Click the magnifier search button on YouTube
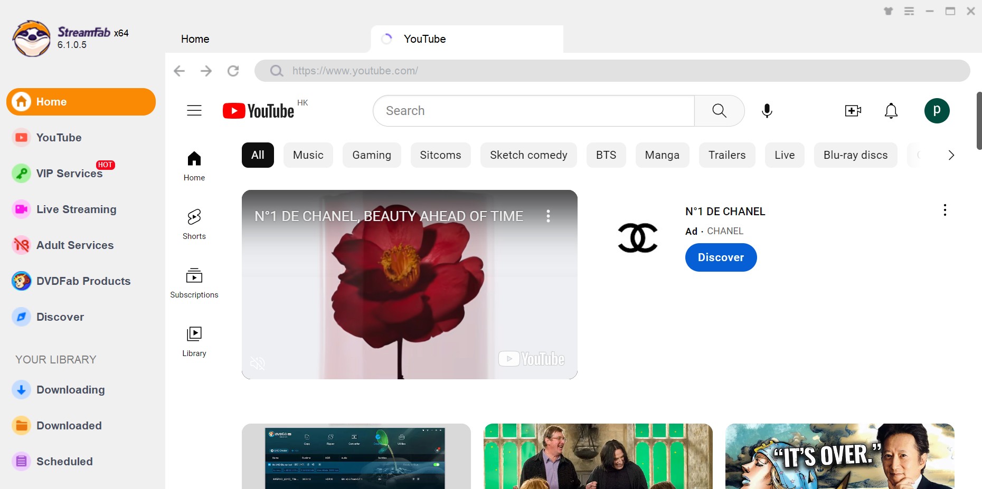The image size is (982, 489). point(719,111)
